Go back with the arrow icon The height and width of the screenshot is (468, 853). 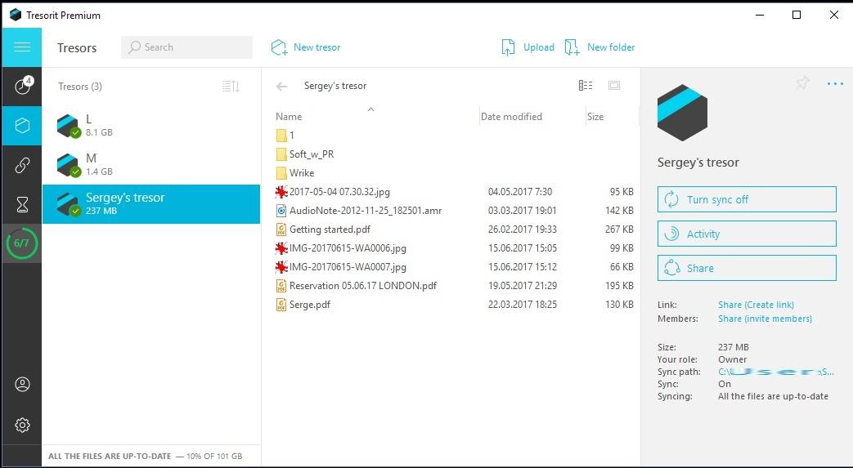[x=281, y=86]
